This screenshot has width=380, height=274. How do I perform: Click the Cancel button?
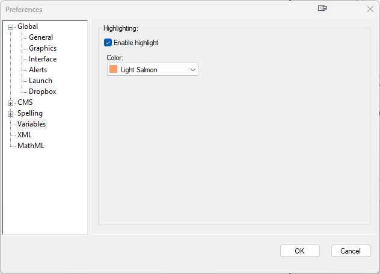pos(351,251)
